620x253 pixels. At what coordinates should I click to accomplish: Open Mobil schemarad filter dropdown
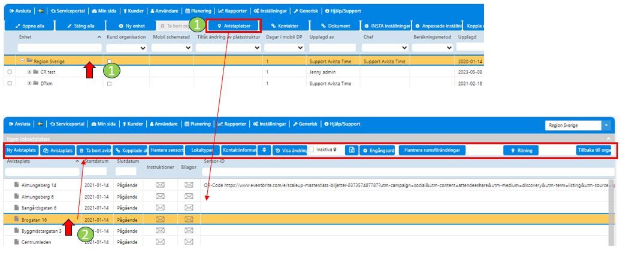pos(171,48)
